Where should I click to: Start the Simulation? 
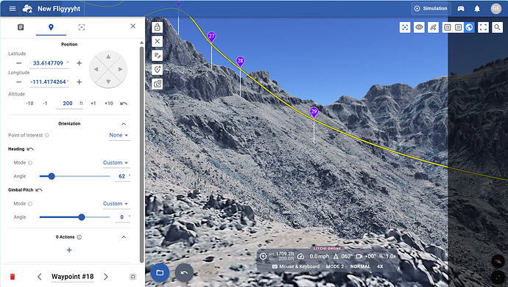pos(431,9)
